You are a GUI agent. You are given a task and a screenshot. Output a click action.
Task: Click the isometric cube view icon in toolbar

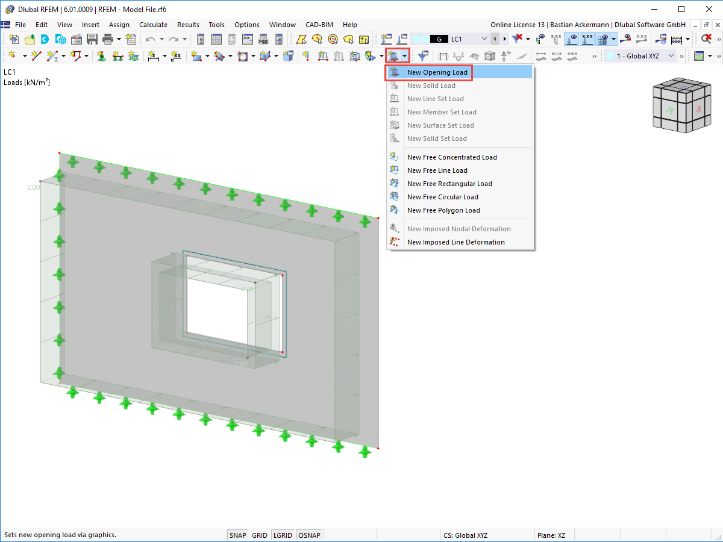(490, 56)
